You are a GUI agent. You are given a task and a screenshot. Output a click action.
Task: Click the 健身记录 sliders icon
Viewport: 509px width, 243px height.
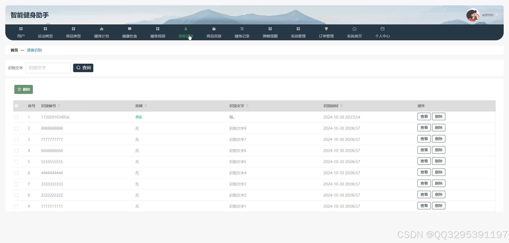coord(242,29)
